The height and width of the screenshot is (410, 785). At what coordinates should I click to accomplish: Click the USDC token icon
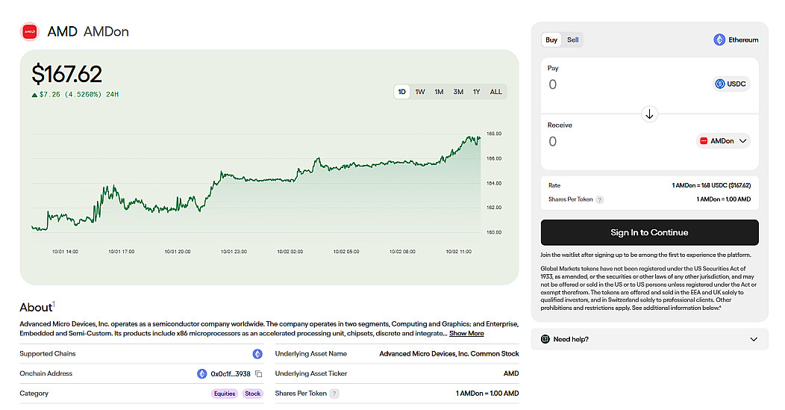pos(720,84)
